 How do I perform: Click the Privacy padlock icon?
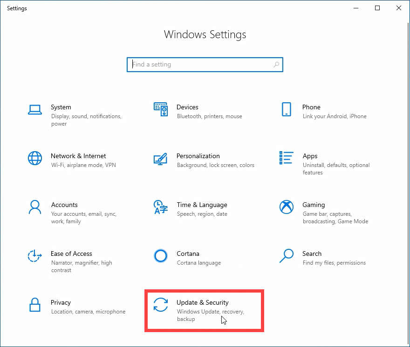point(35,305)
